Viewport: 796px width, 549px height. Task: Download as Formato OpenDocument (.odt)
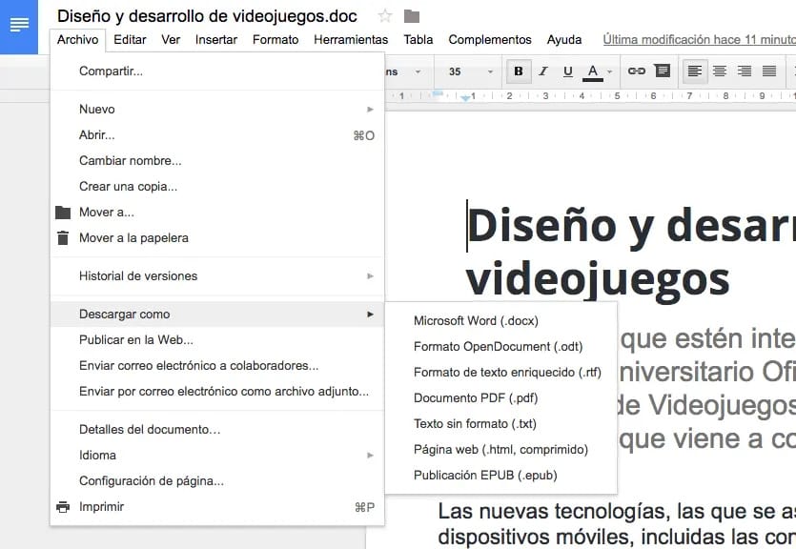click(x=501, y=347)
